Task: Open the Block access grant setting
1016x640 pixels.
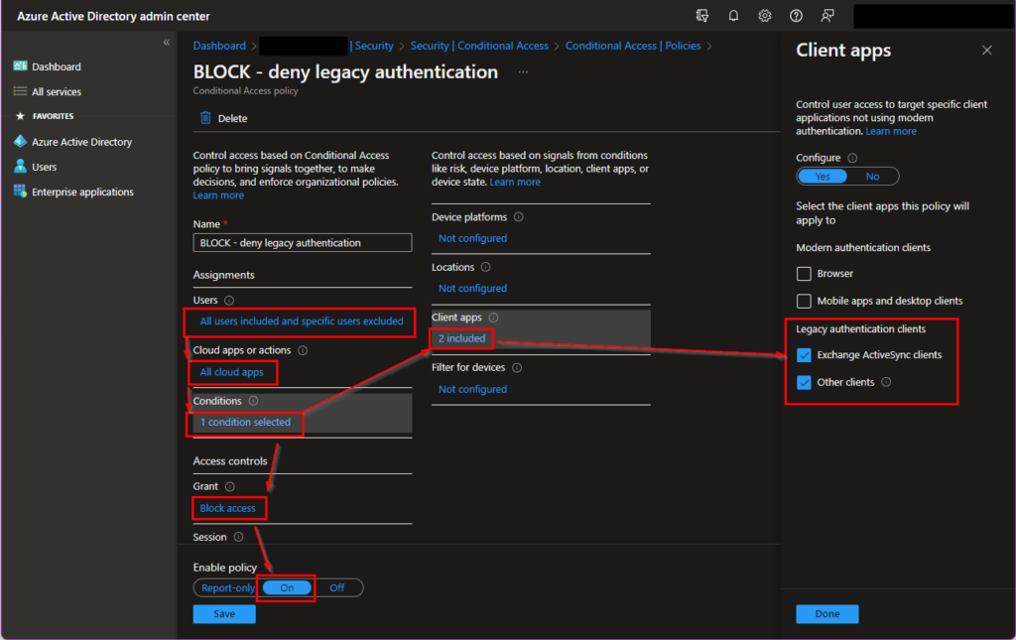Action: (227, 508)
